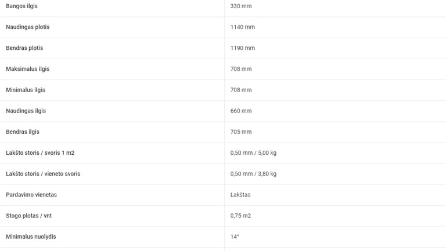The image size is (446, 251).
Task: Click the 705 mm value
Action: pos(241,132)
